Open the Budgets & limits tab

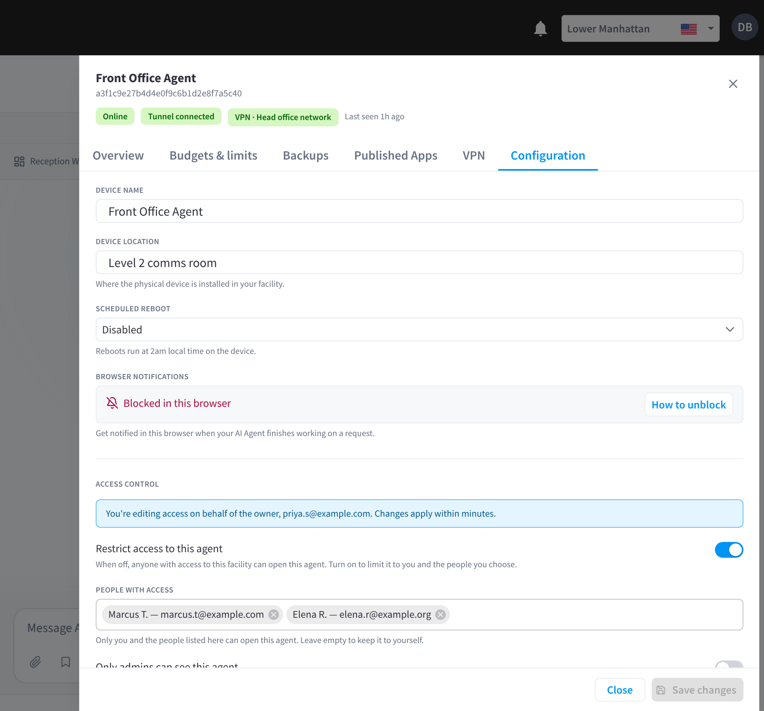point(213,155)
